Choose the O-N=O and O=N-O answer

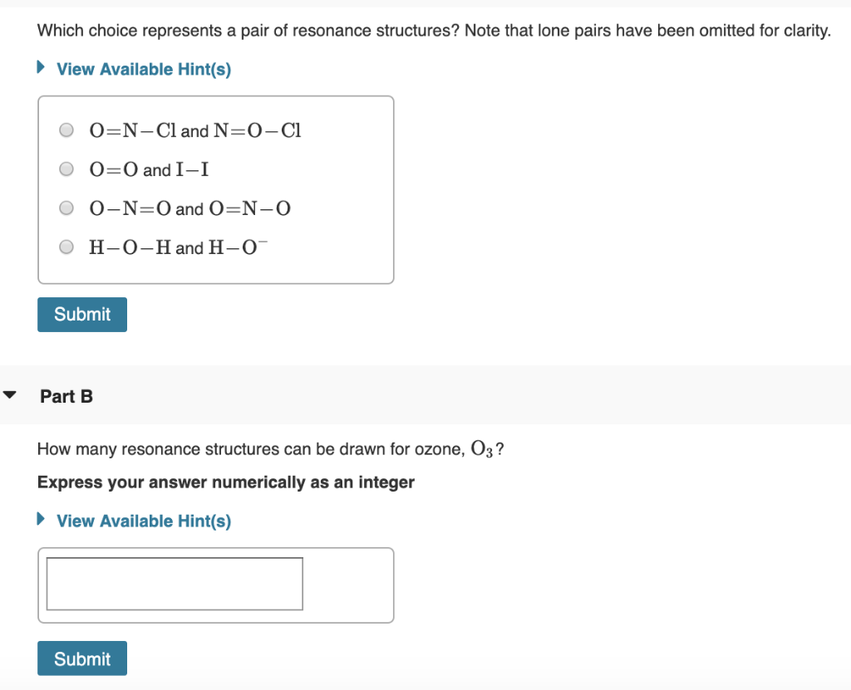point(66,208)
